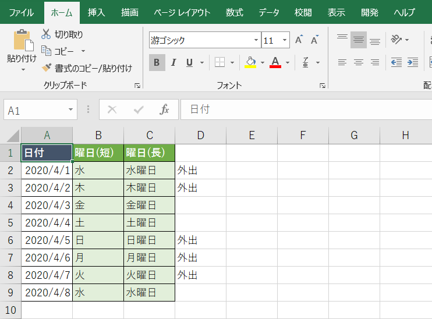Switch to the 校閲 tab
This screenshot has width=432, height=319.
pos(303,13)
